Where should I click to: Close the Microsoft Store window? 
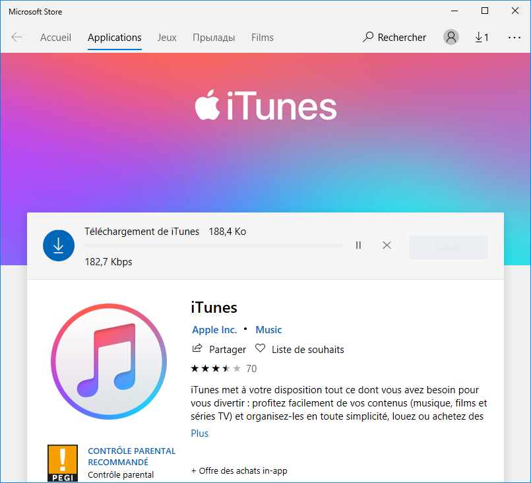tap(515, 11)
